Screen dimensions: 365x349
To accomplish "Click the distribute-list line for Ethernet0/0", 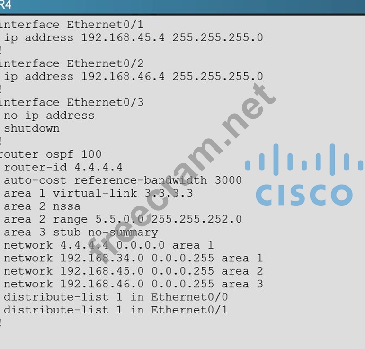I will pyautogui.click(x=116, y=297).
